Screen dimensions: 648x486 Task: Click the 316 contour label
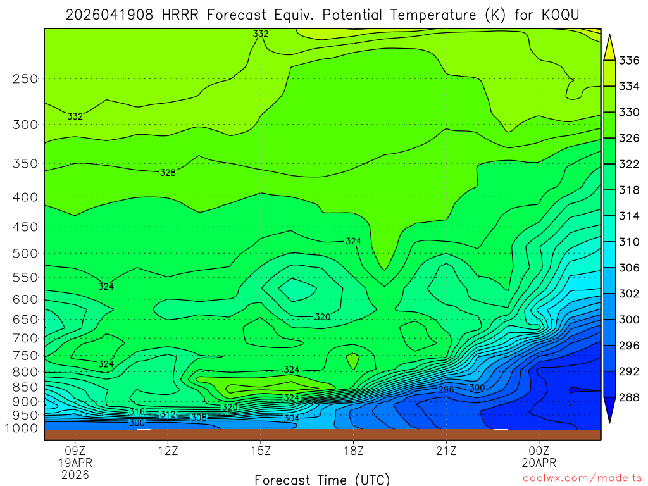pyautogui.click(x=137, y=411)
